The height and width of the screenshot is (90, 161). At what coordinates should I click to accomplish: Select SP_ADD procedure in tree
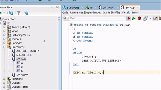(21, 59)
